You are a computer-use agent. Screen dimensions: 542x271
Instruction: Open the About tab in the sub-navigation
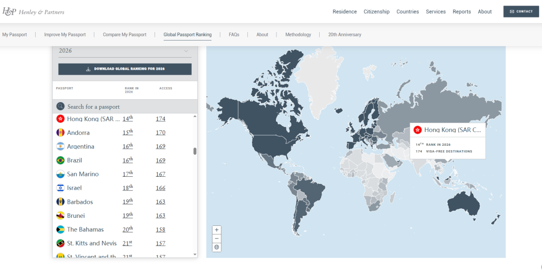[x=262, y=35]
